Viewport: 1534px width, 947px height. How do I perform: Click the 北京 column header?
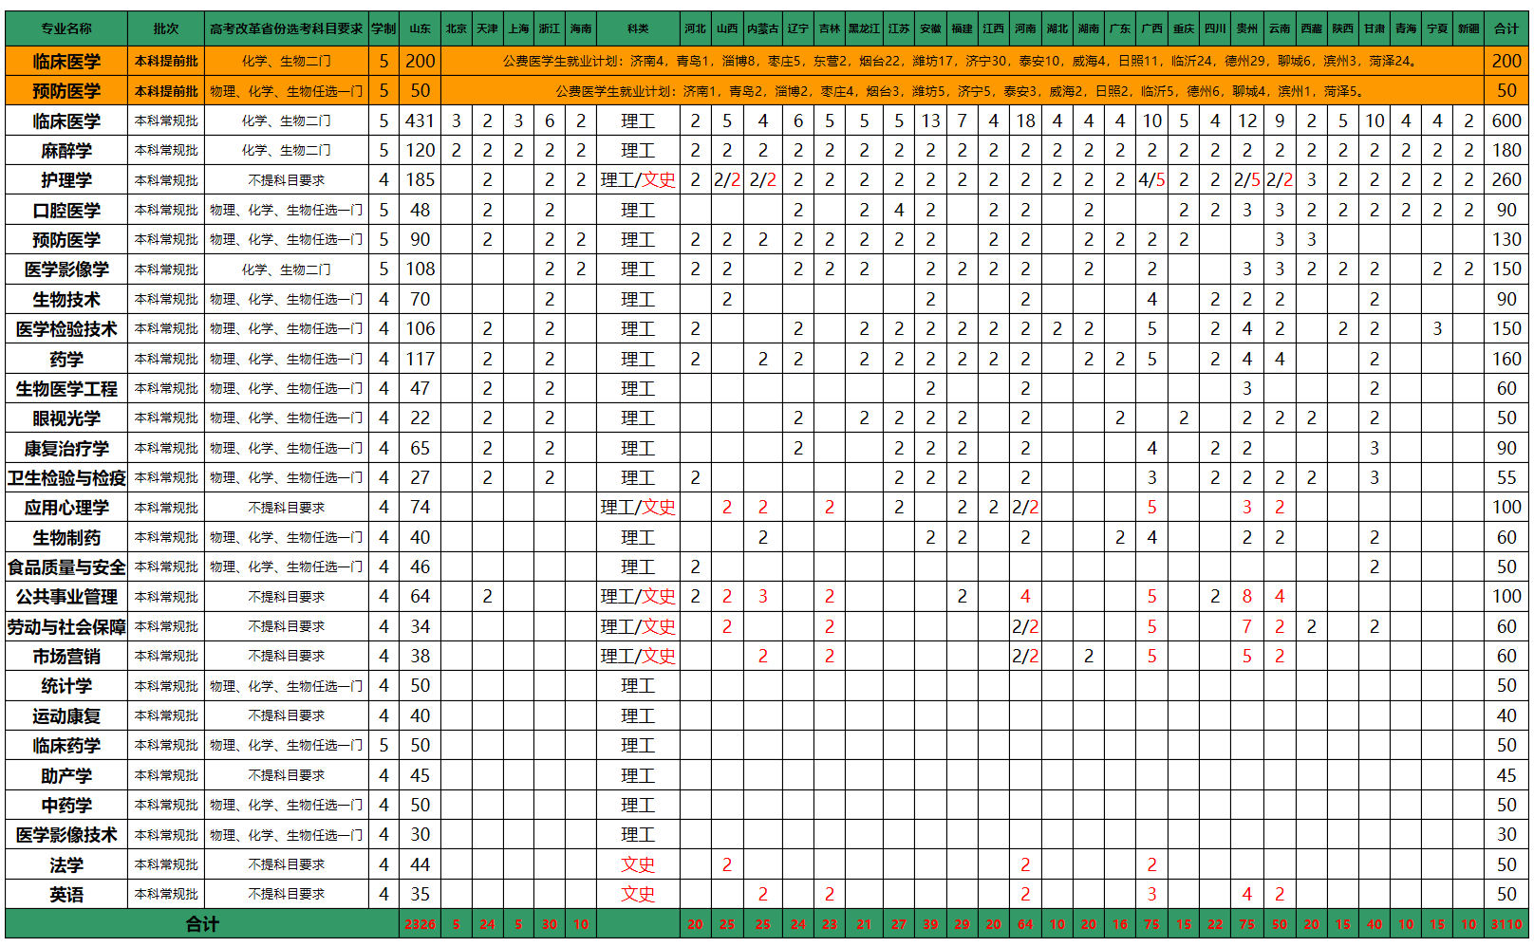coord(457,28)
